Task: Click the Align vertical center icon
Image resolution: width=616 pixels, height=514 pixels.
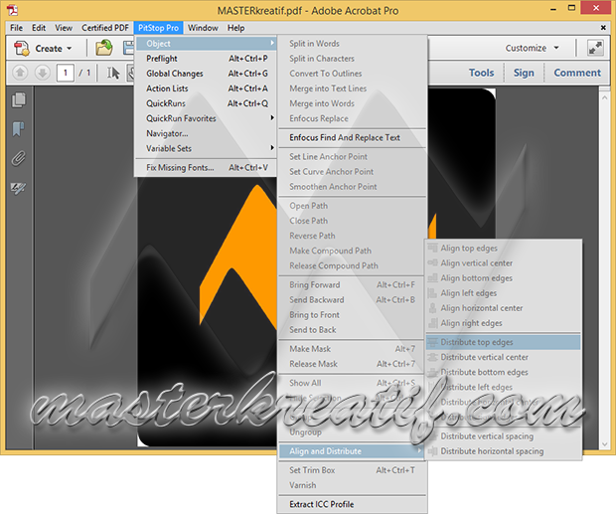Action: click(x=432, y=262)
